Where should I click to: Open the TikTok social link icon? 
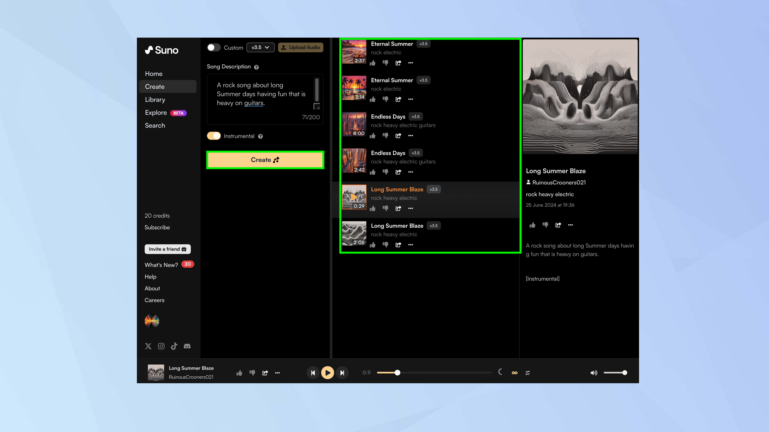[174, 346]
